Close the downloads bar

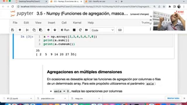[x=184, y=98]
